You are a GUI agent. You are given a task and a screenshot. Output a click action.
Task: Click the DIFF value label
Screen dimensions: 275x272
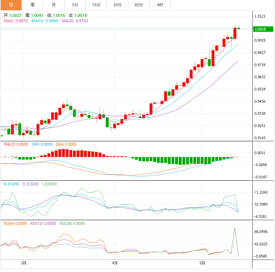pos(42,145)
